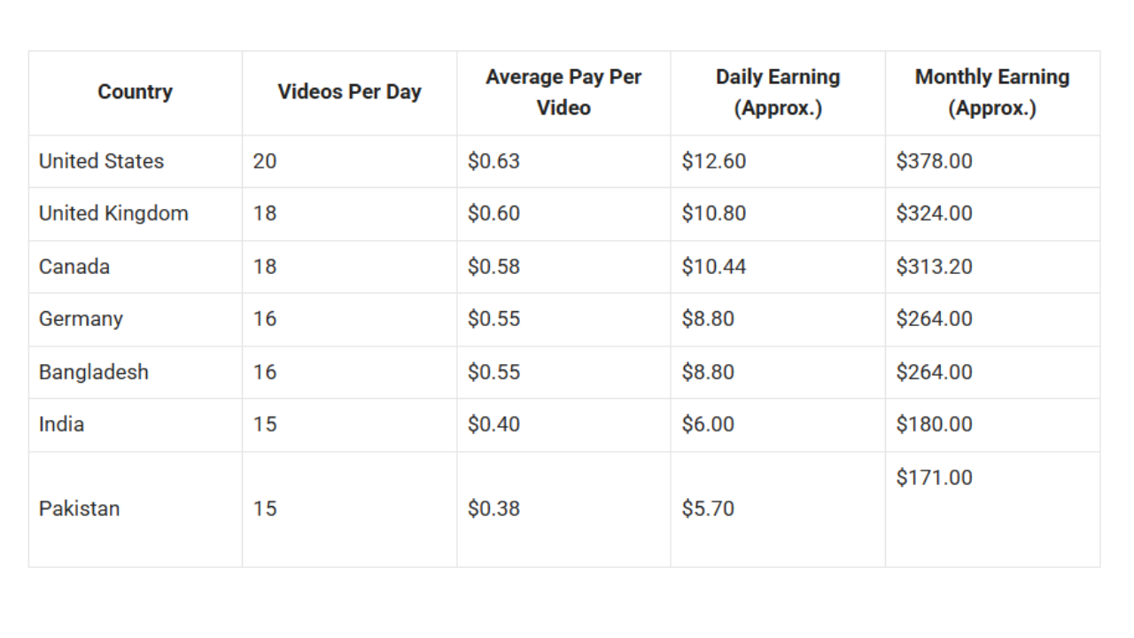This screenshot has width=1134, height=638.
Task: Select the Videos Per Day header
Action: point(349,92)
